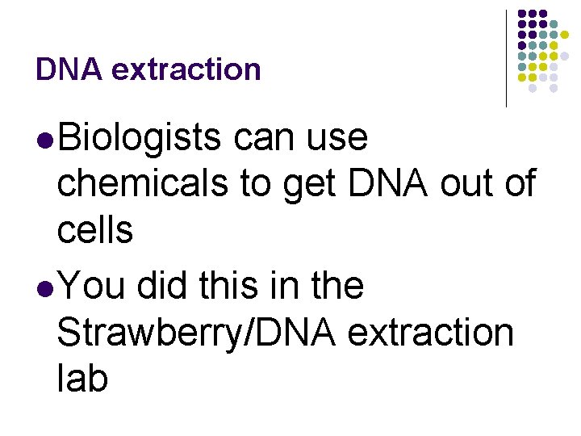The image size is (581, 436).
Task: Click the words "can use" on first line
Action: pos(300,140)
